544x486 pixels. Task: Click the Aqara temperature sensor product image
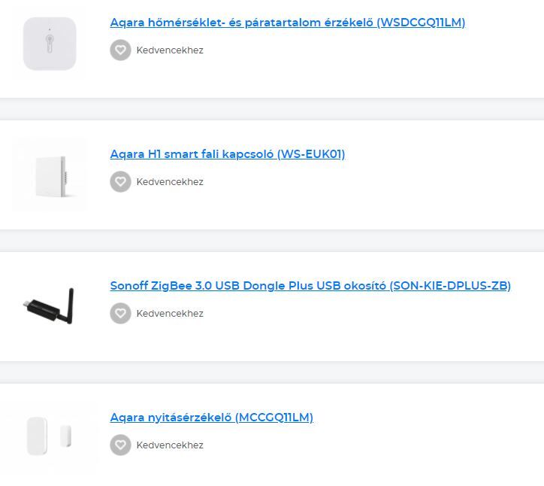[50, 44]
